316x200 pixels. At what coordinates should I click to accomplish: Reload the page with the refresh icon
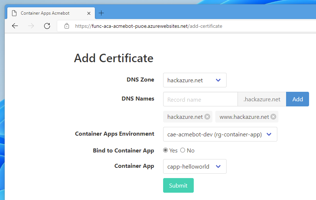click(x=47, y=26)
